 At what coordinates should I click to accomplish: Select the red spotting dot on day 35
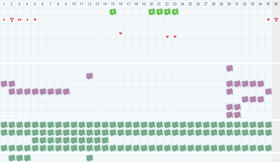pyautogui.click(x=268, y=19)
